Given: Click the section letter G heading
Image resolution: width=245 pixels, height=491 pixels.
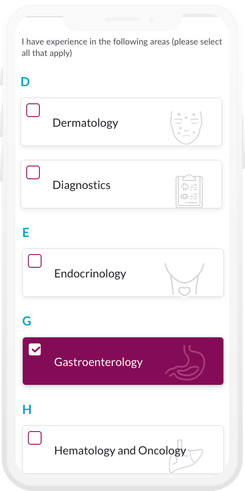Looking at the screenshot, I should point(27,321).
